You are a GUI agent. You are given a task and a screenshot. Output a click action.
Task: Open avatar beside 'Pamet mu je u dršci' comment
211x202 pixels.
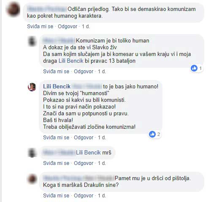tap(32, 179)
